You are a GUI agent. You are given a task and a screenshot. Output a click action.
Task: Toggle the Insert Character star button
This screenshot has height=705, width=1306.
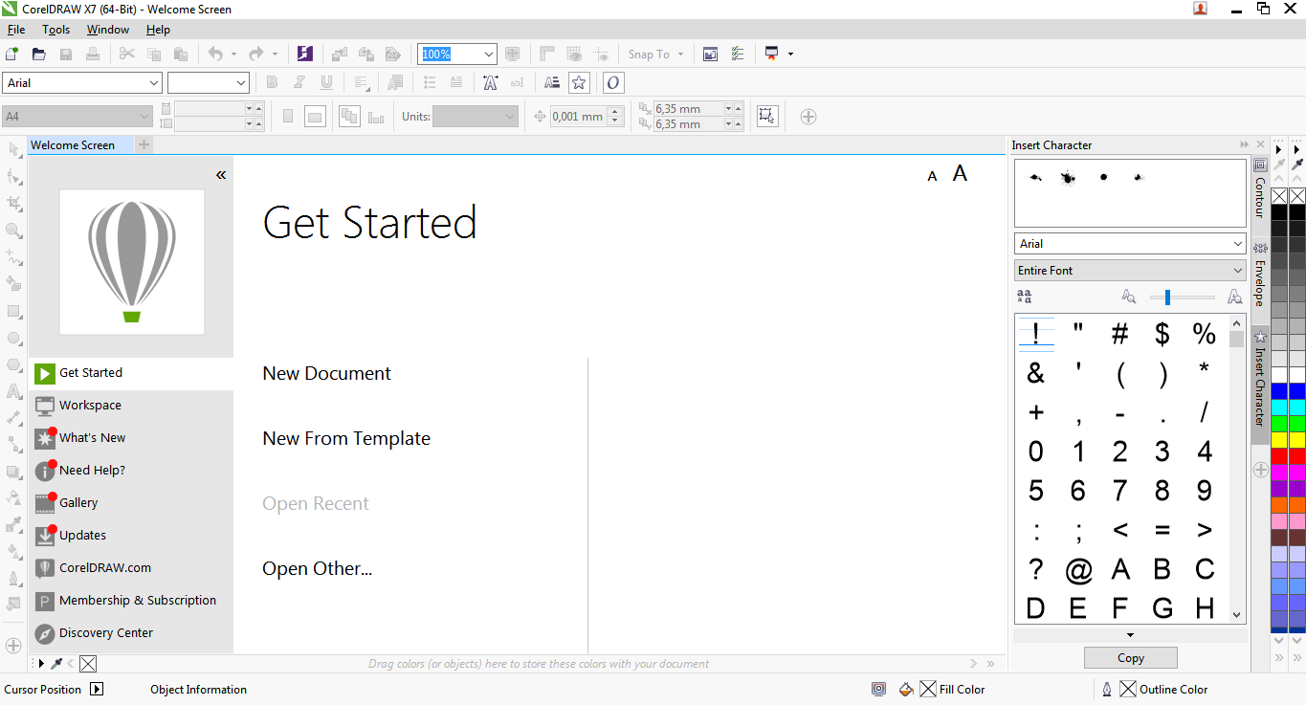579,83
